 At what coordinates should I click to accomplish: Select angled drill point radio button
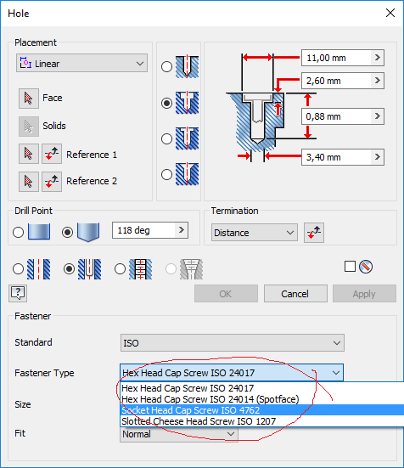67,232
